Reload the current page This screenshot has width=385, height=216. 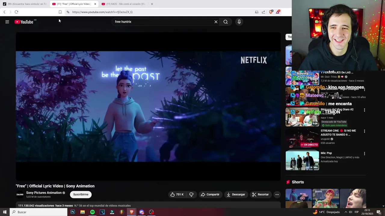(16, 12)
